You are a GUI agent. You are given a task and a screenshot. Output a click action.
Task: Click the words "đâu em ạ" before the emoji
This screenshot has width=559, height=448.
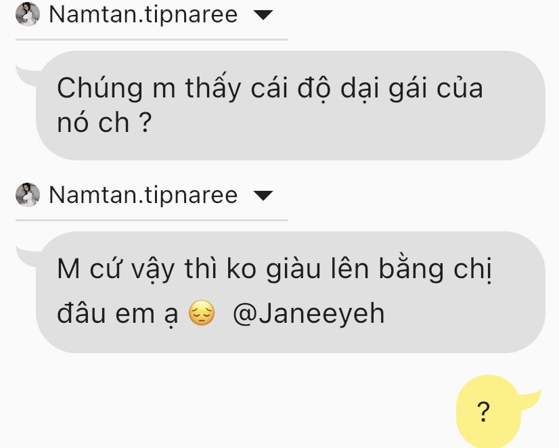tap(117, 315)
